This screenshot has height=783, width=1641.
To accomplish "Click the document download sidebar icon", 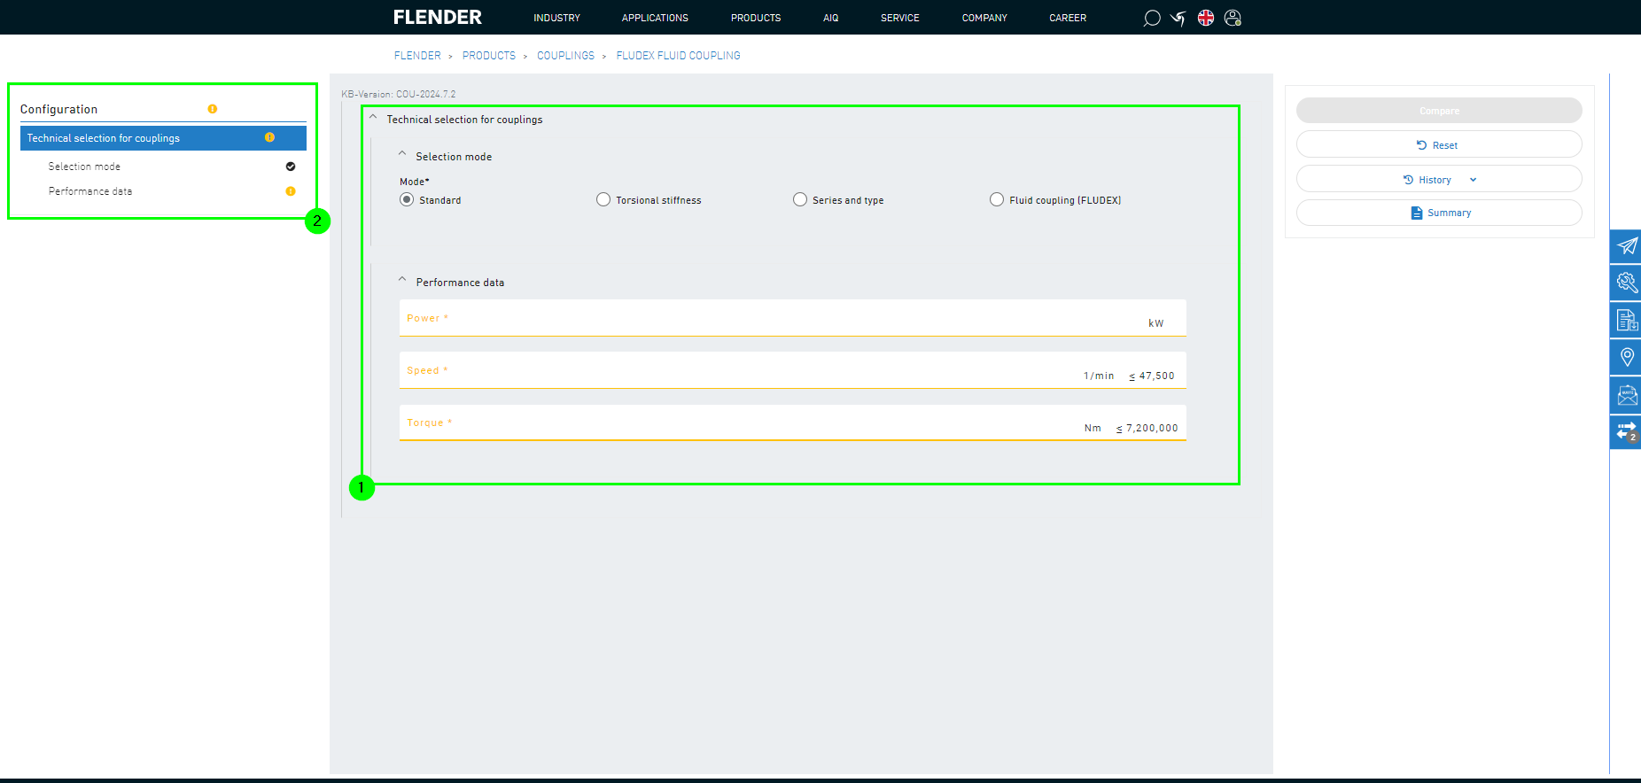I will coord(1626,320).
